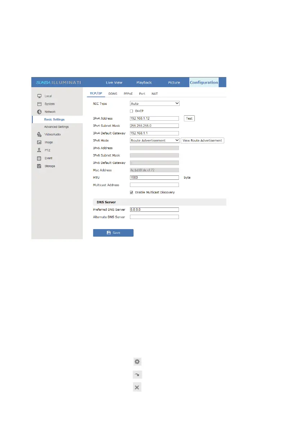Image resolution: width=302 pixels, height=429 pixels.
Task: Click the Event calendar icon
Action: pyautogui.click(x=39, y=158)
